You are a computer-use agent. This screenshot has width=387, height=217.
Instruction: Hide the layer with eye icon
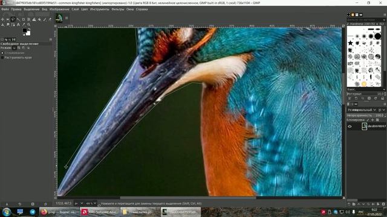coord(350,127)
